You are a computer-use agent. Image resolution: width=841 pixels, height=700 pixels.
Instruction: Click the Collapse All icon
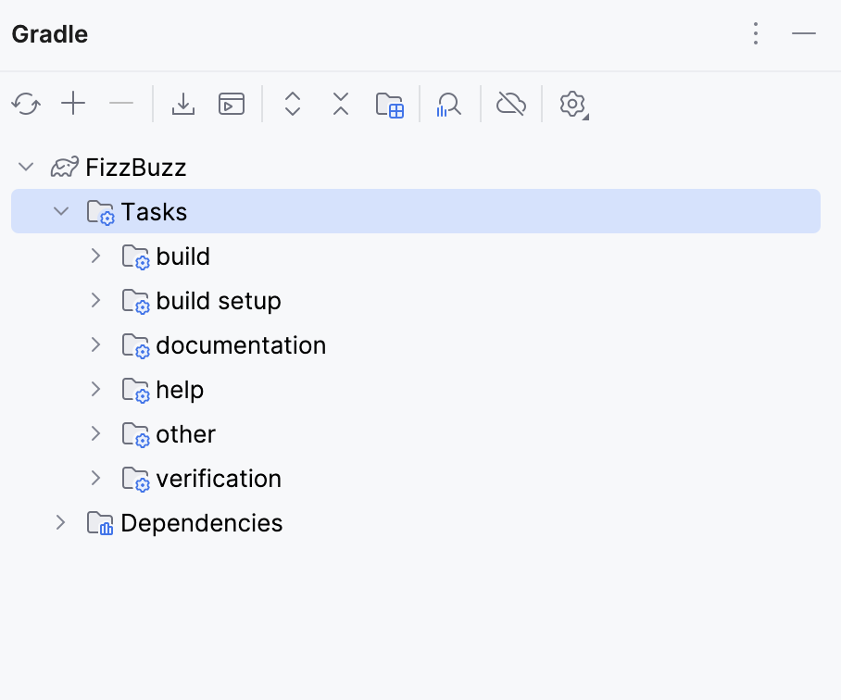[340, 104]
